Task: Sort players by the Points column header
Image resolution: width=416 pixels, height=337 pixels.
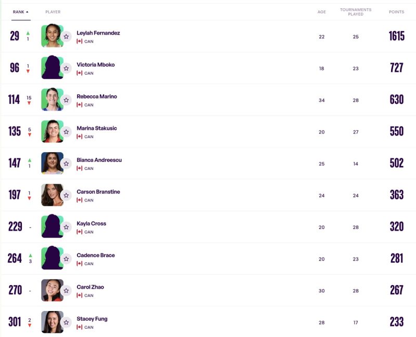Action: pos(396,12)
